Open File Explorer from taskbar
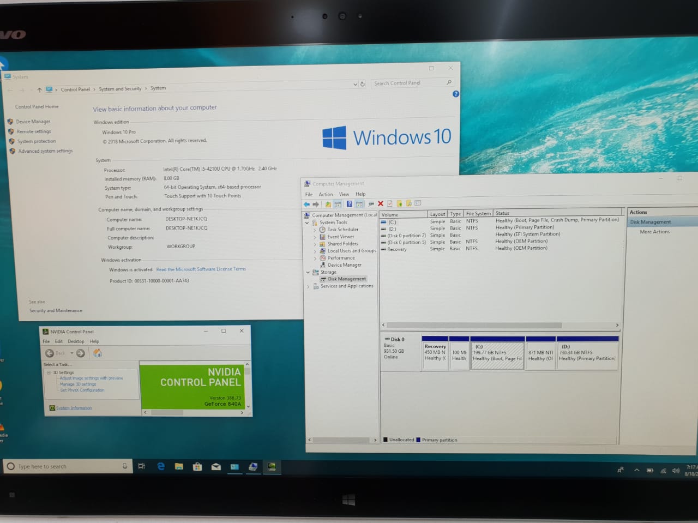This screenshot has width=698, height=523. (x=179, y=466)
